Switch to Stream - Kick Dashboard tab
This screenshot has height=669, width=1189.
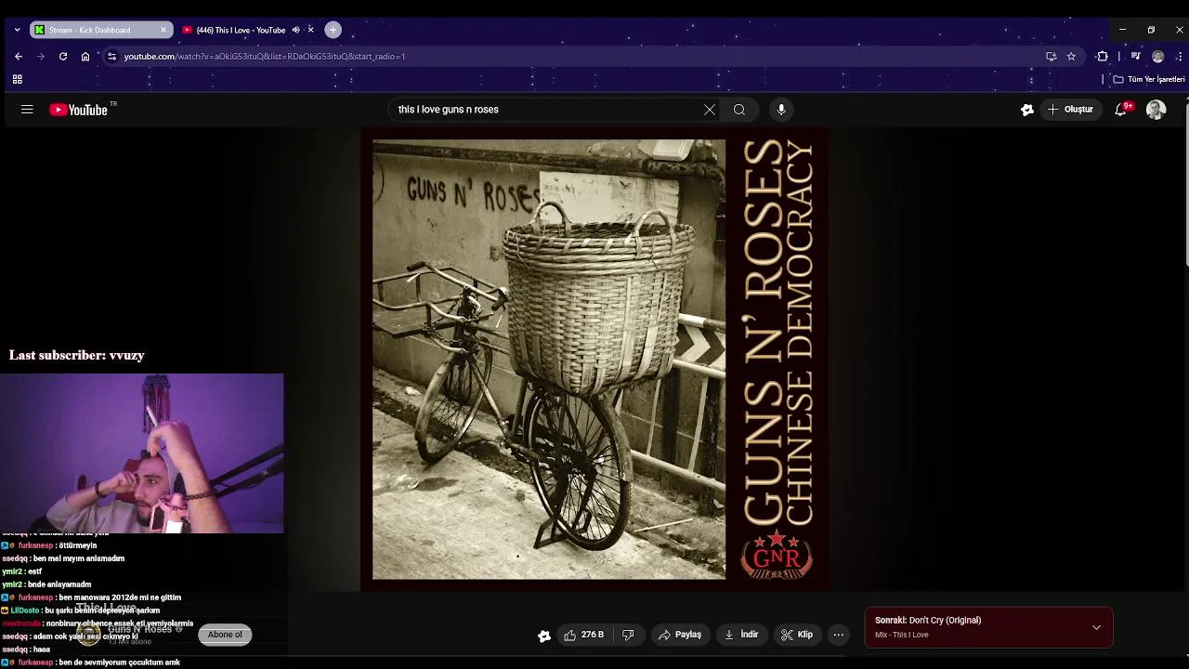coord(91,30)
